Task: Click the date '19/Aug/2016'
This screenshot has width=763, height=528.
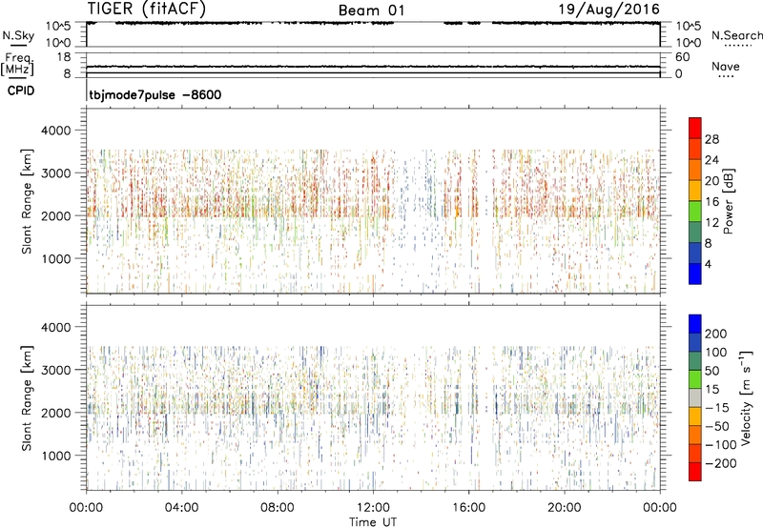Action: pos(609,10)
